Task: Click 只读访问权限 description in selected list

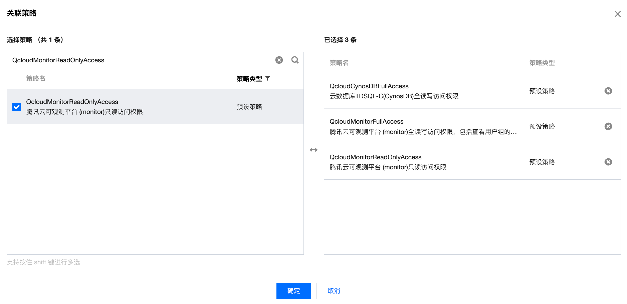Action: [388, 167]
